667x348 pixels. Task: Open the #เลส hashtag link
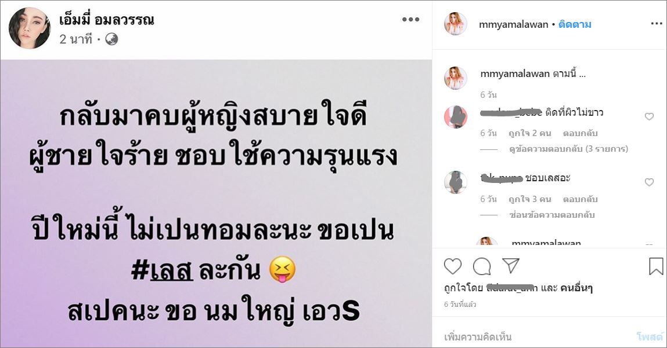(x=162, y=270)
